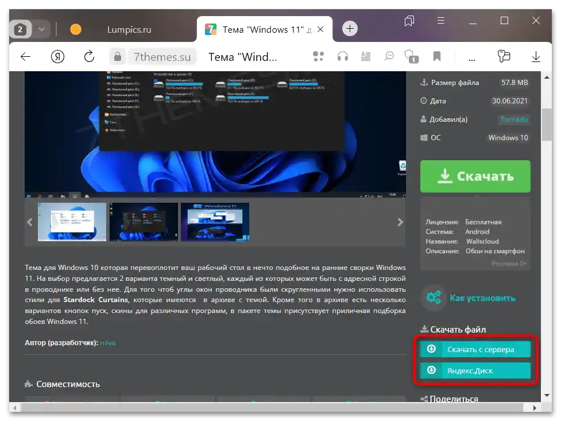Click the 'Поделиться' heading
Viewport: 561px width, 421px height.
click(x=454, y=399)
